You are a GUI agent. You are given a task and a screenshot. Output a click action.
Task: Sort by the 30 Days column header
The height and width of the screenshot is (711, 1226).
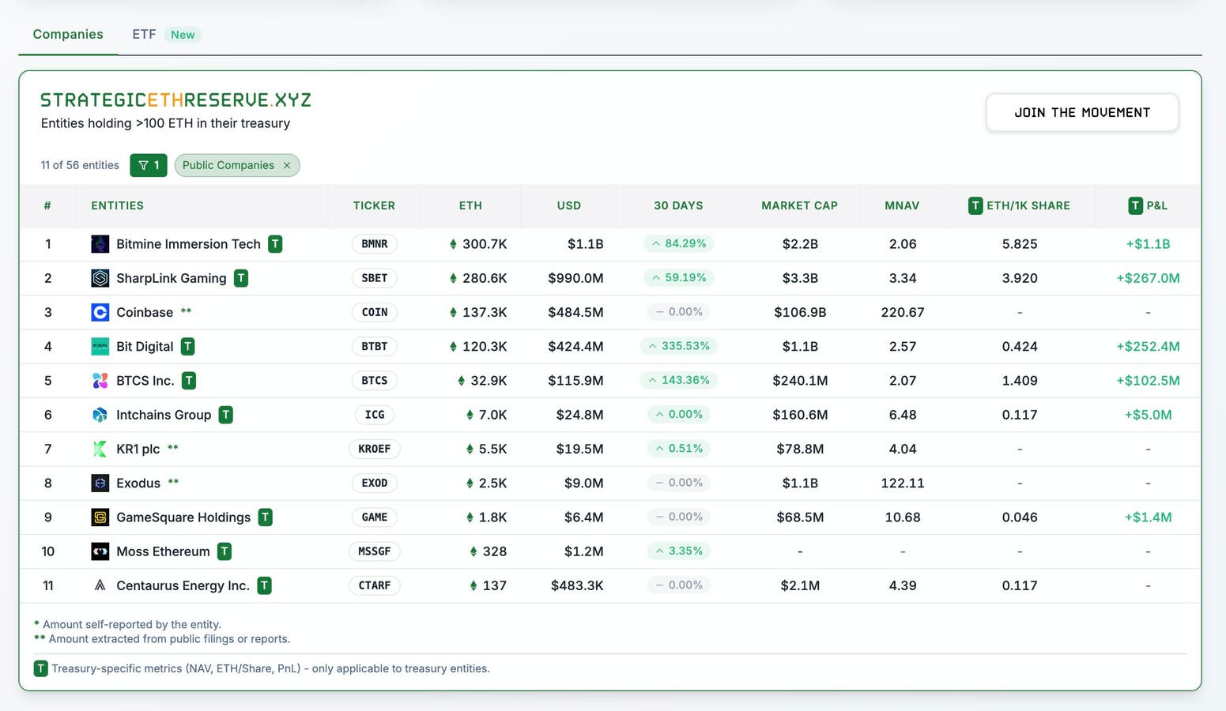[678, 205]
